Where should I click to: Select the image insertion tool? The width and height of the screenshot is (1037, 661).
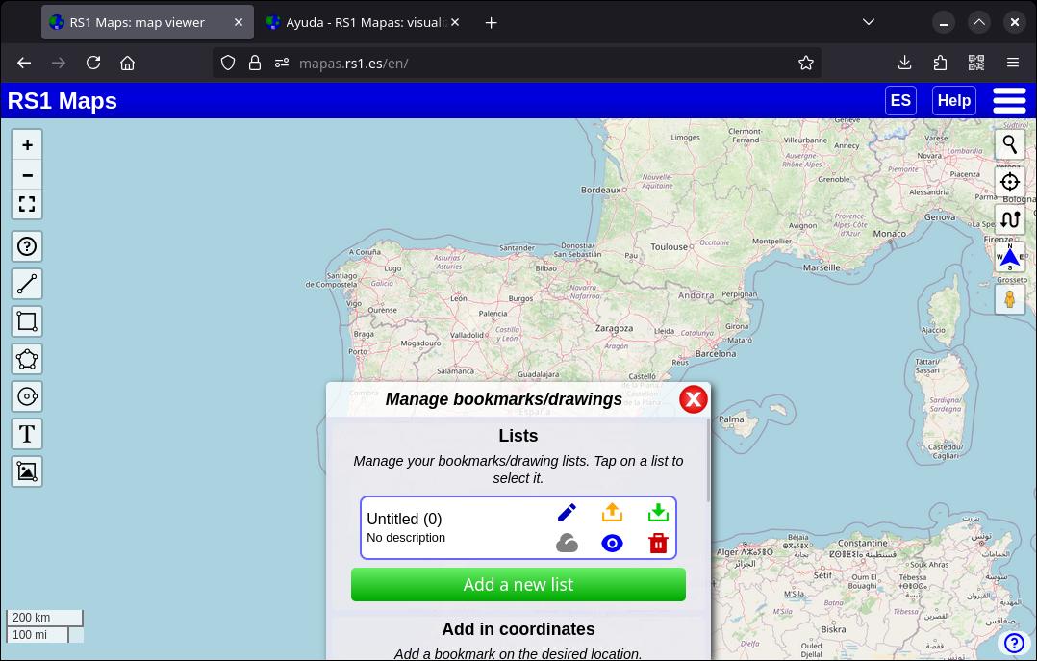27,471
